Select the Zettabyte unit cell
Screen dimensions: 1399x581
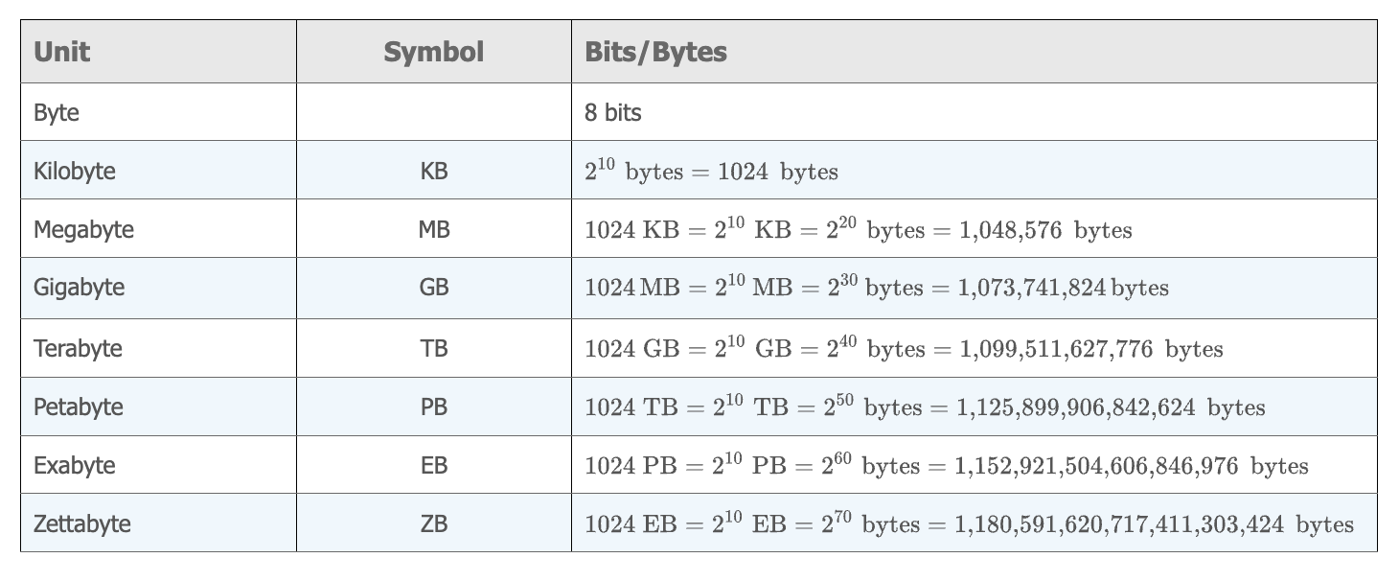pyautogui.click(x=82, y=524)
